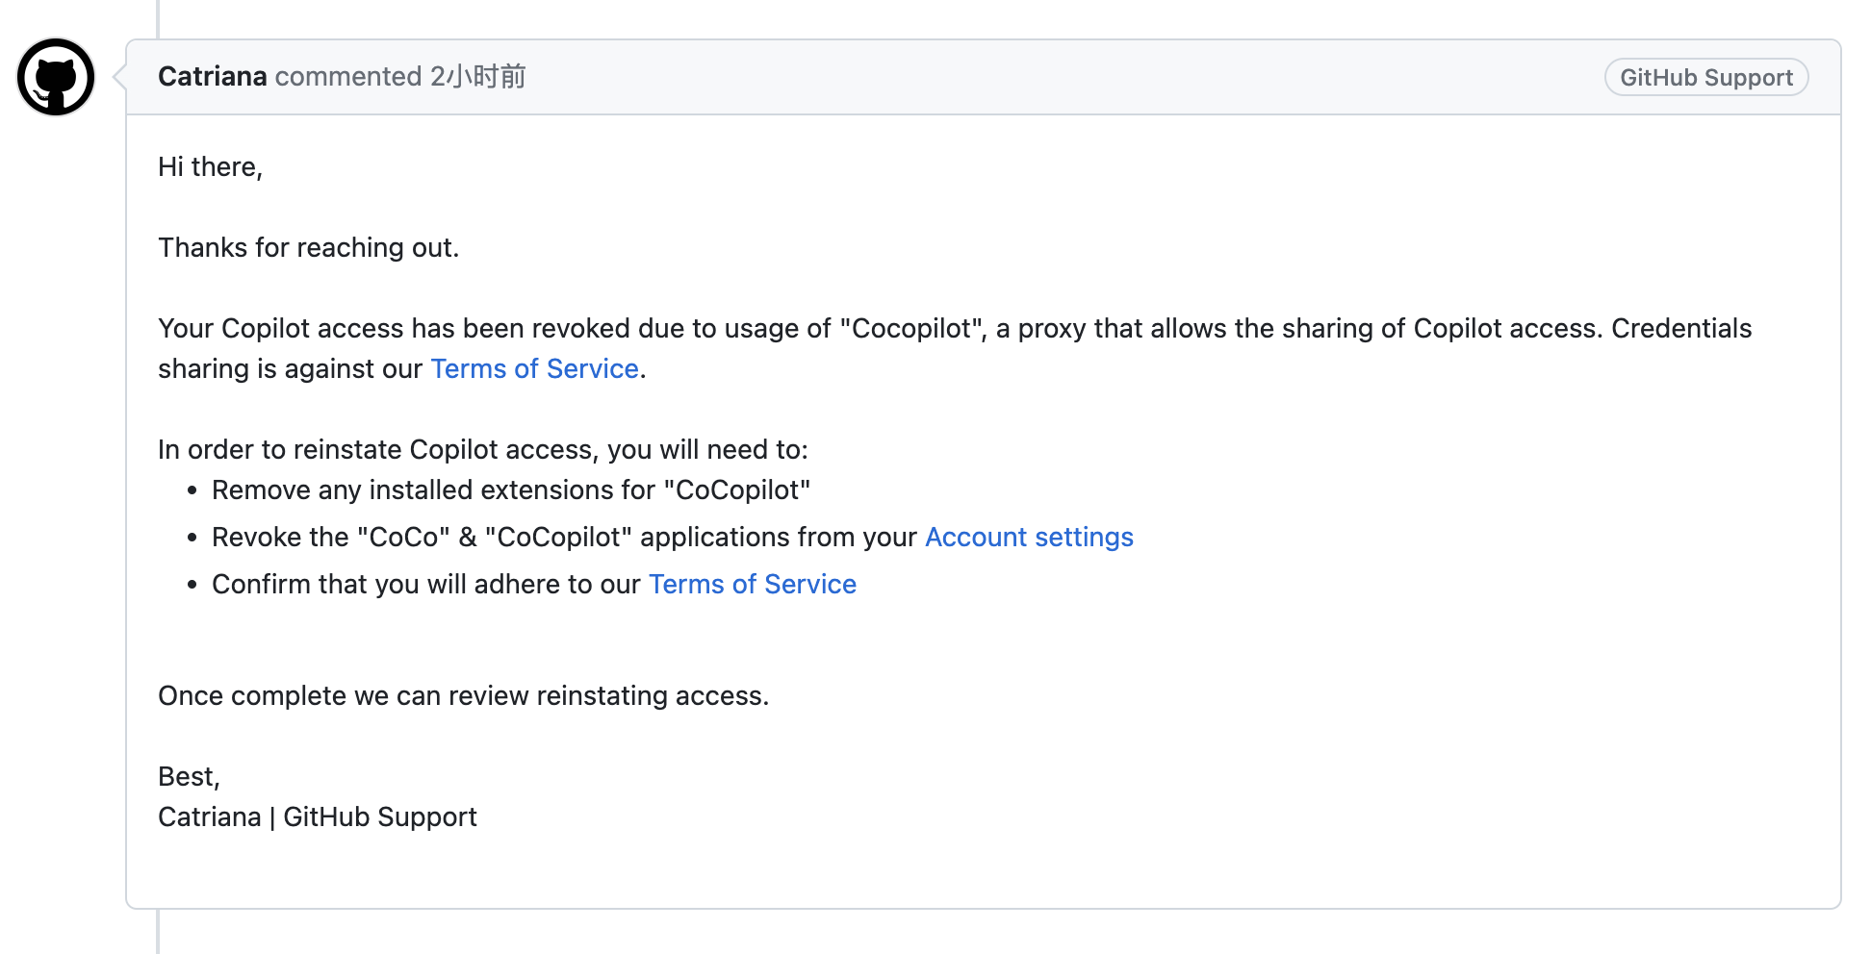Click the 'Catriana | GitHub Support' signature
Viewport: 1871px width, 954px height.
[317, 816]
